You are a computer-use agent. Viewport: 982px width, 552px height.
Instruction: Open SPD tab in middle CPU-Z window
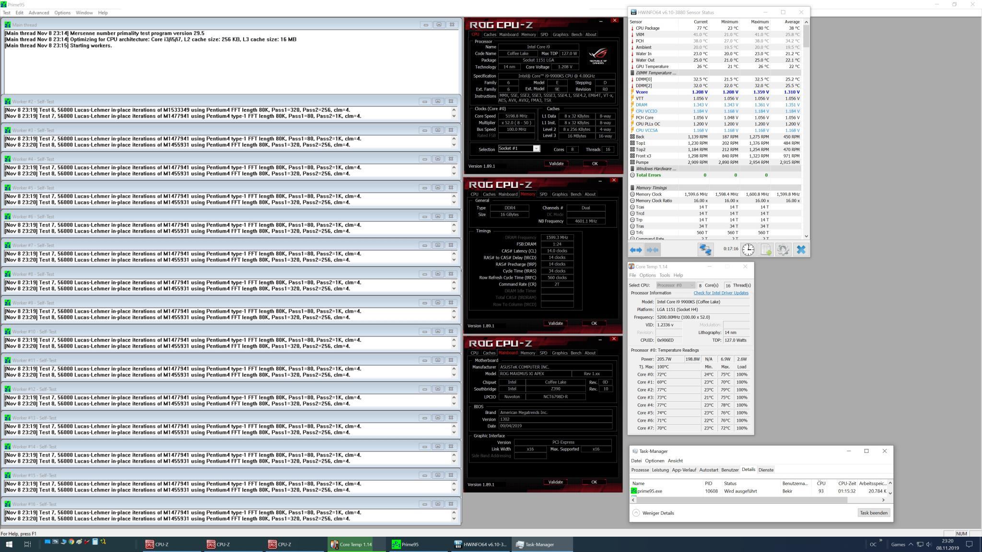(543, 194)
